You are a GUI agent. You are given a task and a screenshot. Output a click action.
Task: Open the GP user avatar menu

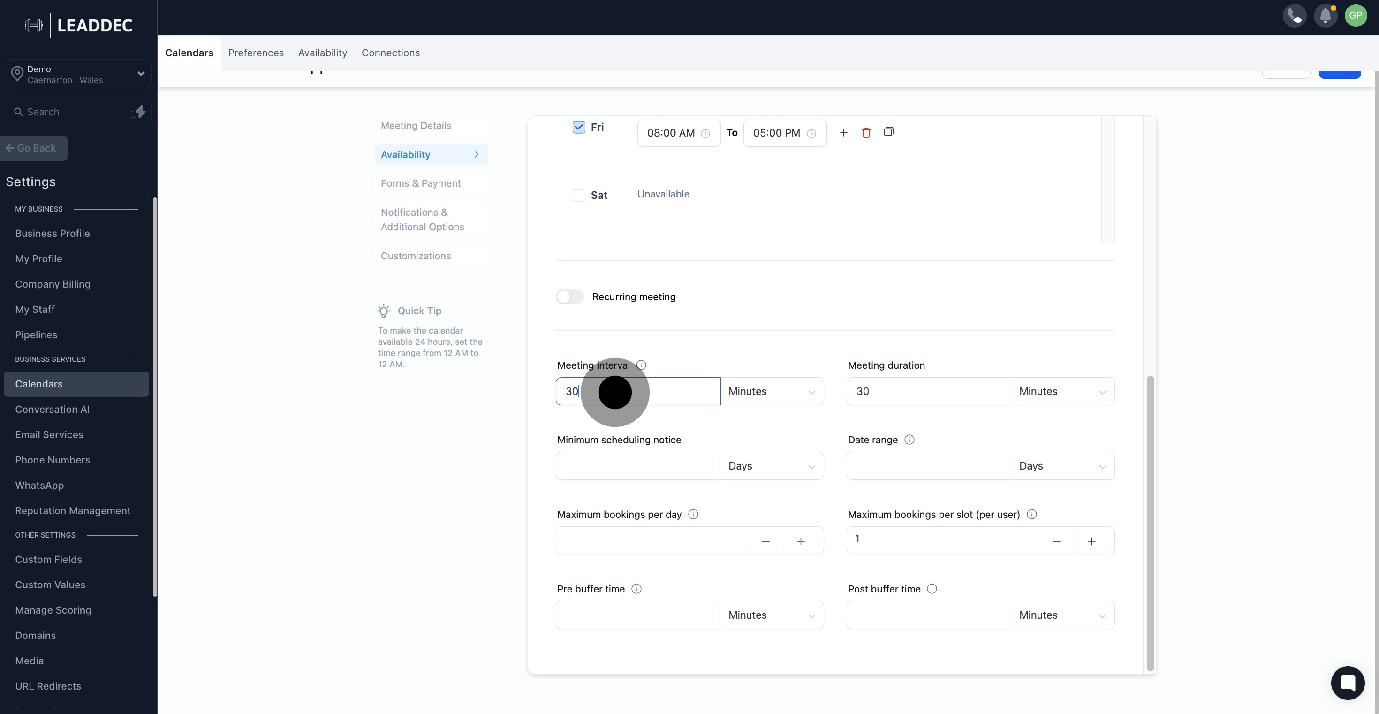[1356, 15]
